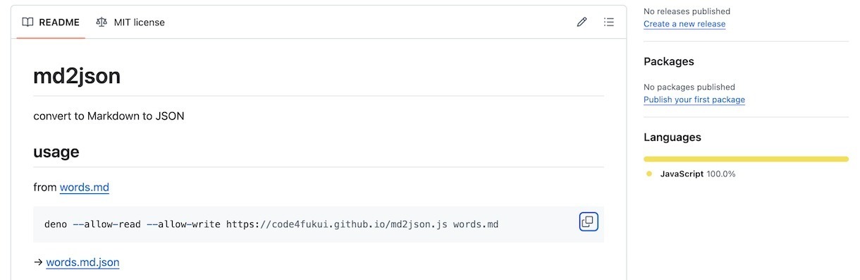Click the Languages sidebar heading
Screen dimensions: 860x280
(x=672, y=138)
